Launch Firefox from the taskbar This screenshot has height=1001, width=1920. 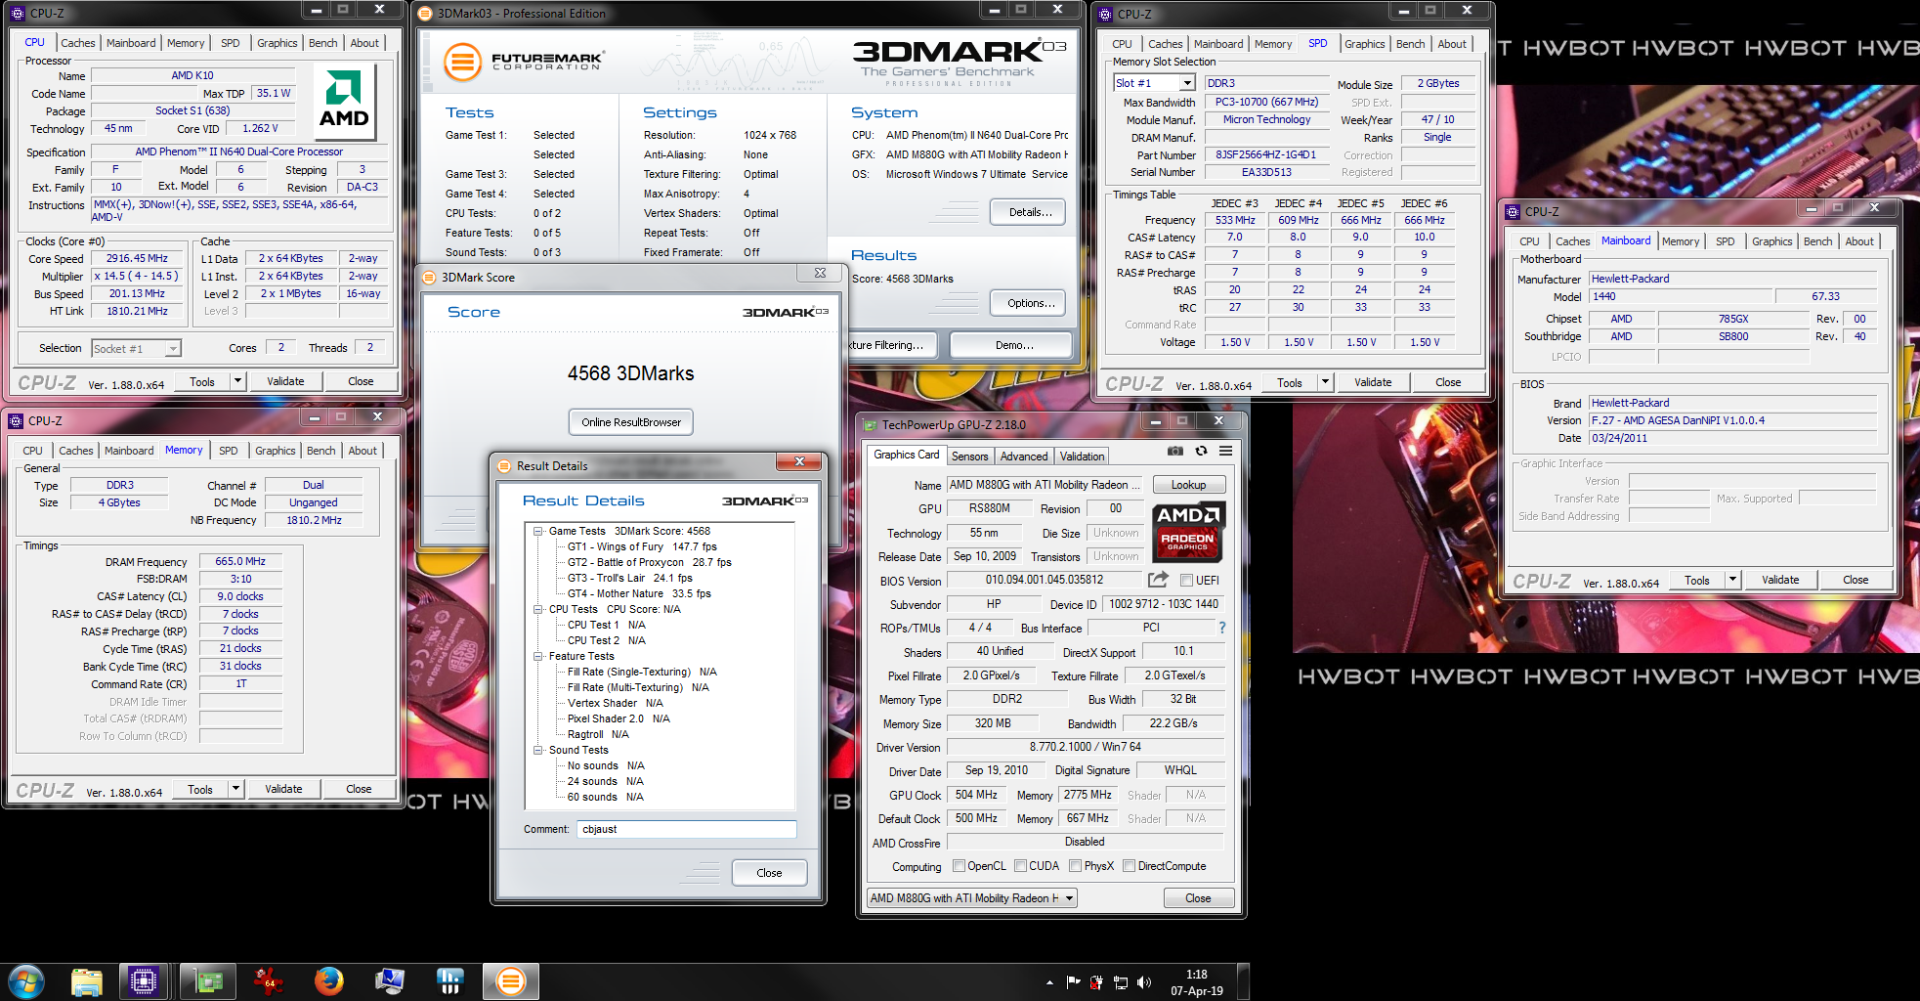tap(329, 980)
